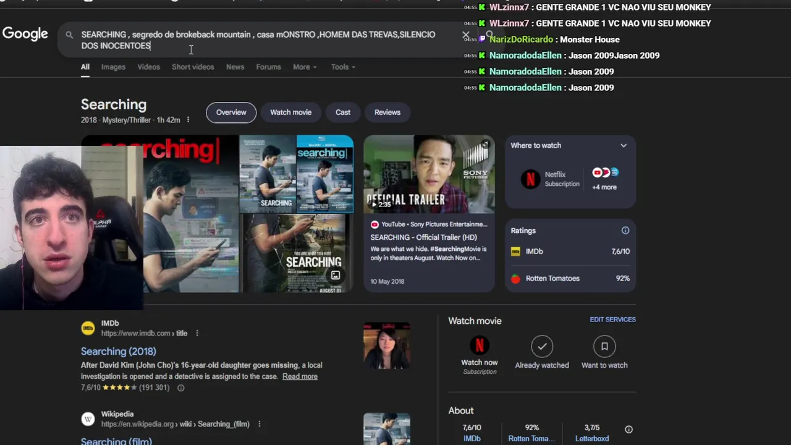Play the Official Trailer video thumbnail
Screen dimensions: 791x445
coord(429,174)
